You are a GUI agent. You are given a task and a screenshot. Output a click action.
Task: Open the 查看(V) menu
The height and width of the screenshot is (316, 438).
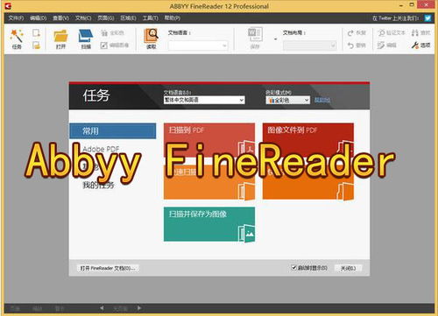tap(60, 18)
